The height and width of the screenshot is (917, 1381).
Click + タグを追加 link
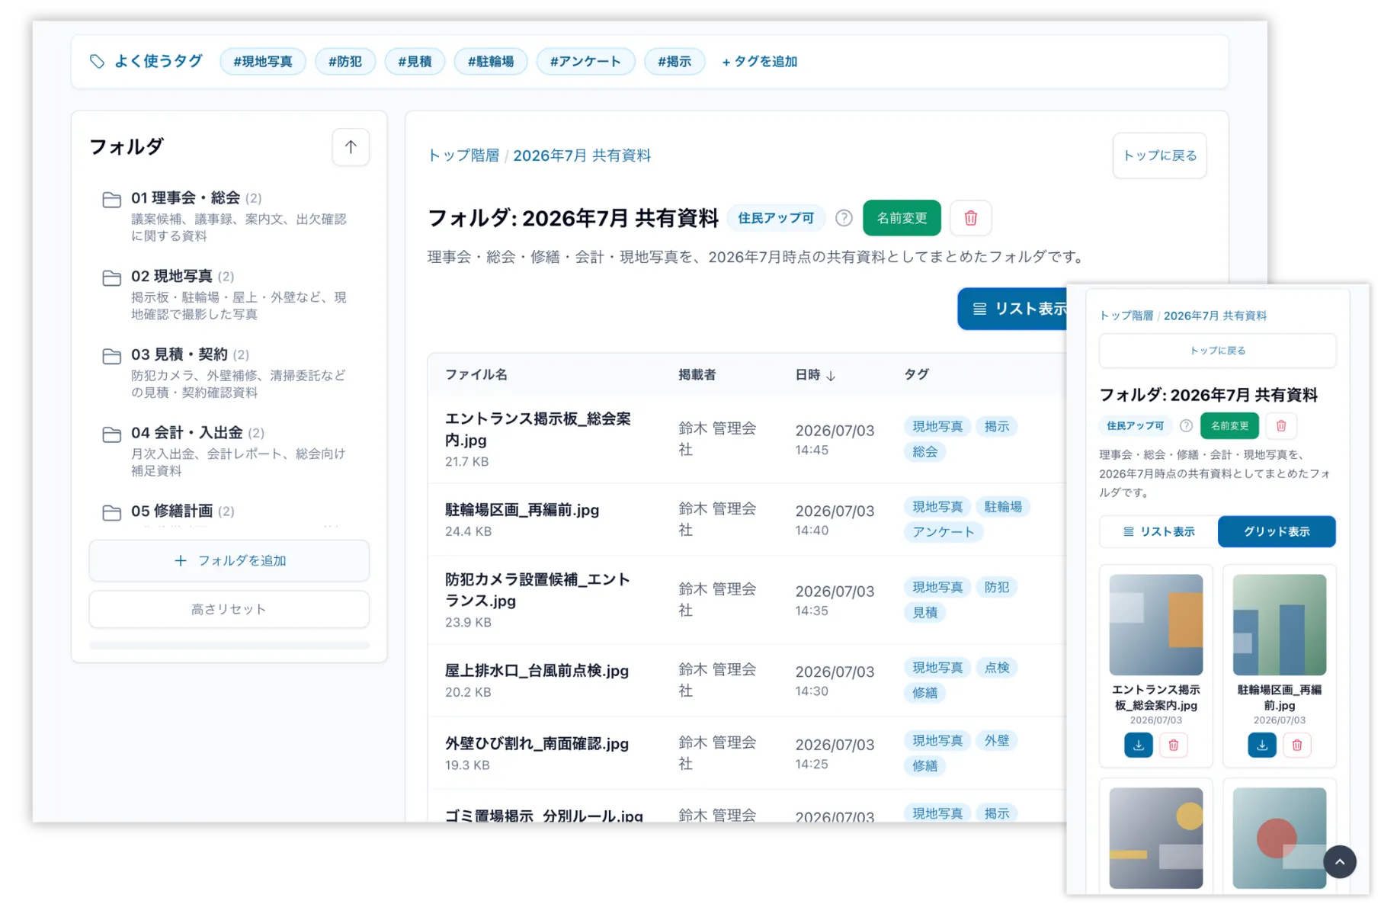[760, 62]
